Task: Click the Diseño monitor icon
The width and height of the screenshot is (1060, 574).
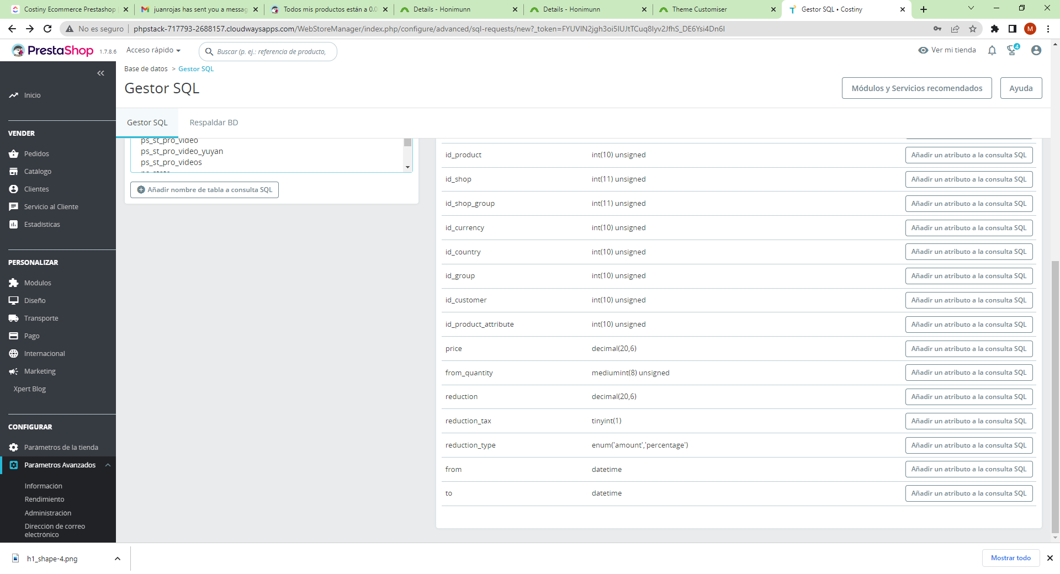Action: (13, 301)
